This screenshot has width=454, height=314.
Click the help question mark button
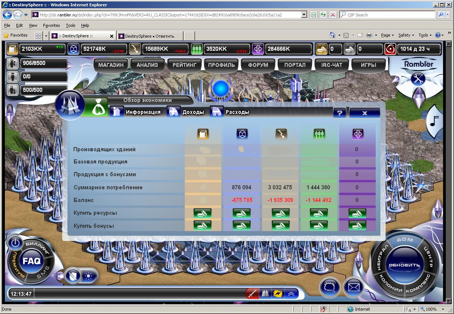coord(339,113)
